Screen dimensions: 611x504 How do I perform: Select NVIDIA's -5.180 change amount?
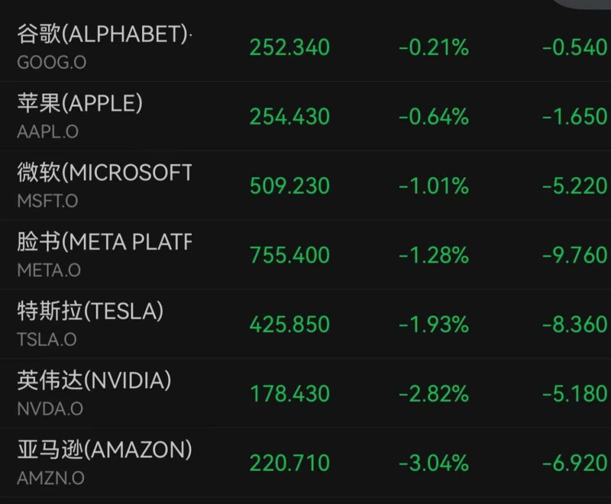(575, 394)
